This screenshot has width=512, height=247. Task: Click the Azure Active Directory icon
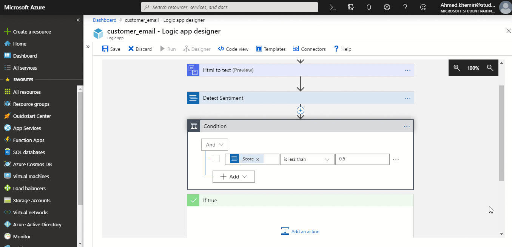pyautogui.click(x=7, y=224)
